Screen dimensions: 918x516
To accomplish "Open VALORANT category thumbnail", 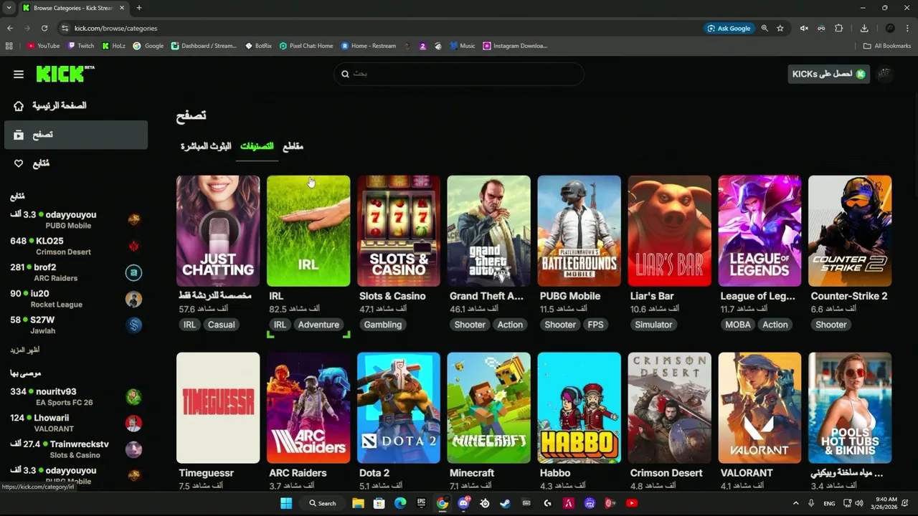I will click(760, 408).
